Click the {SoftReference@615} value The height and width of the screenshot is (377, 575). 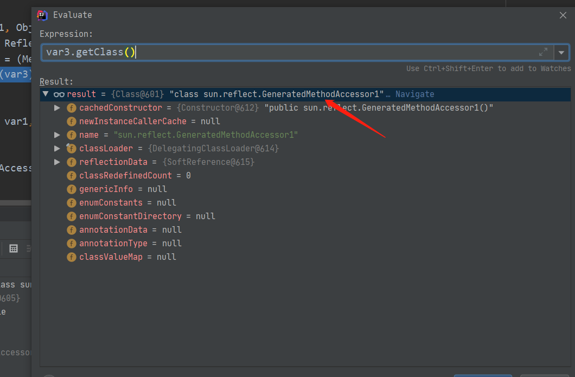[x=208, y=162]
